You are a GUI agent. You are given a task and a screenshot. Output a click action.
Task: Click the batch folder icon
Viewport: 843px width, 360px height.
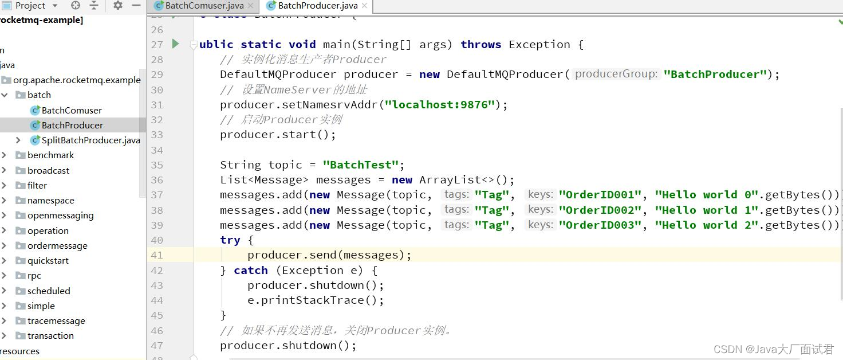click(21, 95)
